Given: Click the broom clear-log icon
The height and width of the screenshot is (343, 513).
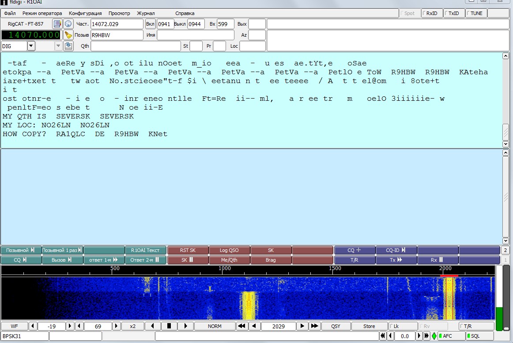Looking at the screenshot, I should [x=68, y=35].
